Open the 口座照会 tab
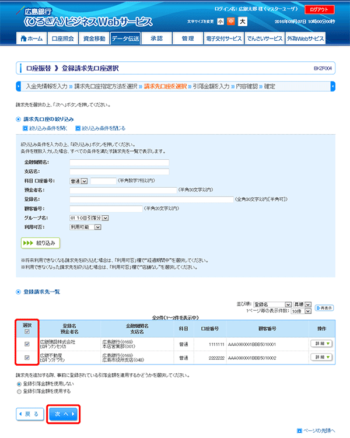Image resolution: width=350 pixels, height=438 pixels. (63, 38)
